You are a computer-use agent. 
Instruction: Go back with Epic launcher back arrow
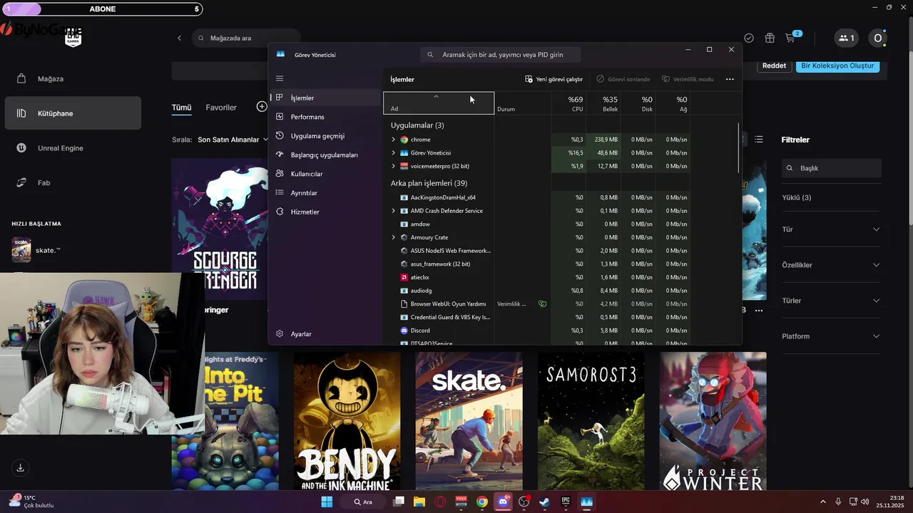[x=179, y=38]
